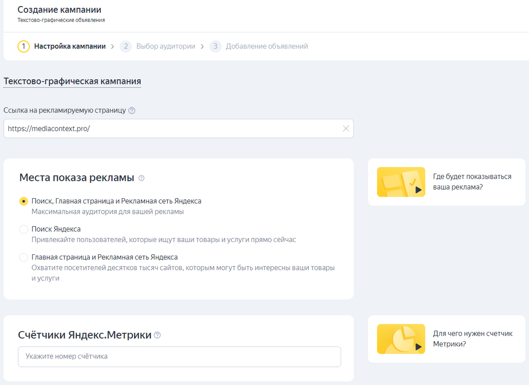Click the help icon next to "Счётчики Яндекс.Метрики"
The width and height of the screenshot is (529, 385).
click(x=157, y=335)
